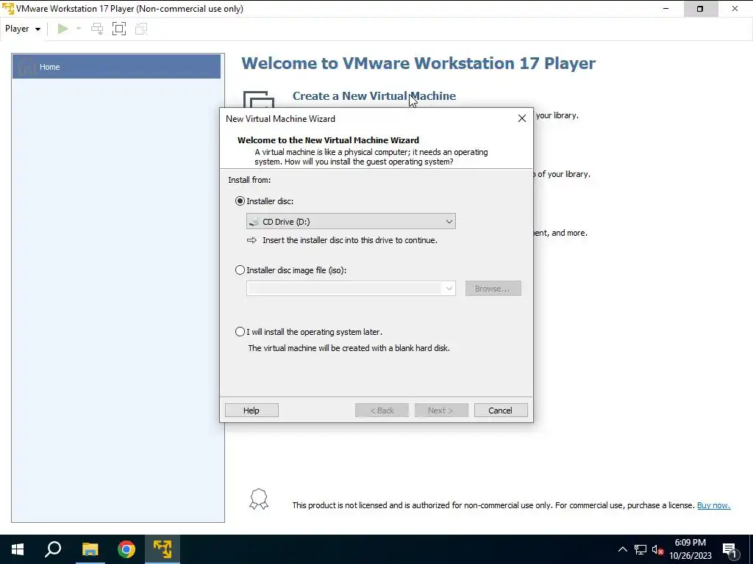The image size is (753, 564).
Task: Expand the power options dropdown arrow in toolbar
Action: coord(79,29)
